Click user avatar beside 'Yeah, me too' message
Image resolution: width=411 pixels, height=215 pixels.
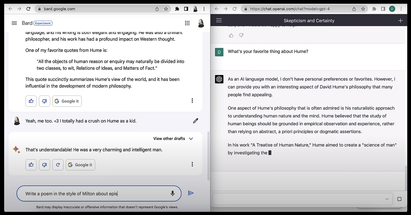pyautogui.click(x=17, y=121)
